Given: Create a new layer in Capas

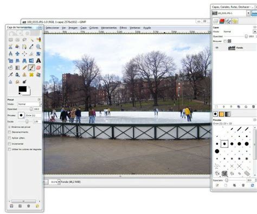Looking at the screenshot, I should click(216, 107).
